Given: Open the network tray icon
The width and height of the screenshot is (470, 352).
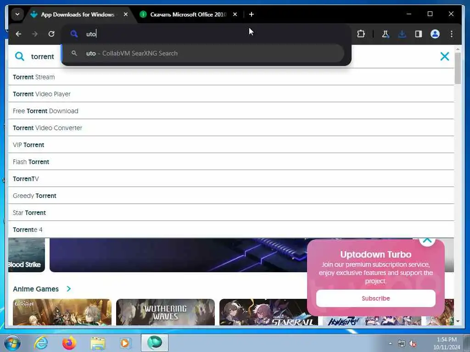Looking at the screenshot, I should 401,344.
